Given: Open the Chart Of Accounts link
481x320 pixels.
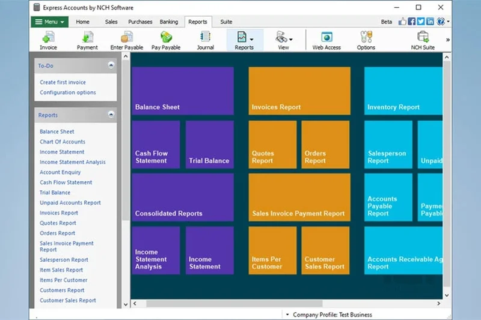Looking at the screenshot, I should (x=63, y=142).
